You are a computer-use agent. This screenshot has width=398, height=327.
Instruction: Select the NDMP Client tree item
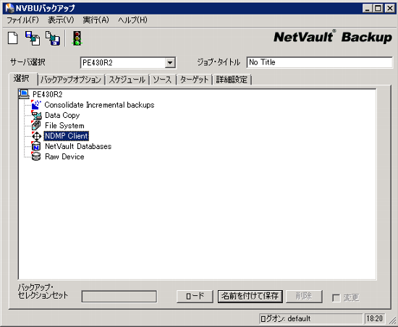pos(67,136)
